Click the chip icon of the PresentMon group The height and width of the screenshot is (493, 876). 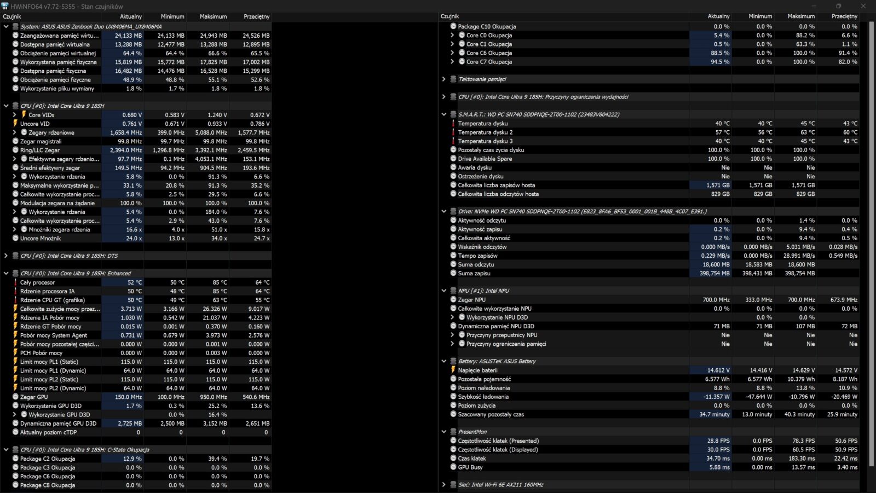[453, 432]
